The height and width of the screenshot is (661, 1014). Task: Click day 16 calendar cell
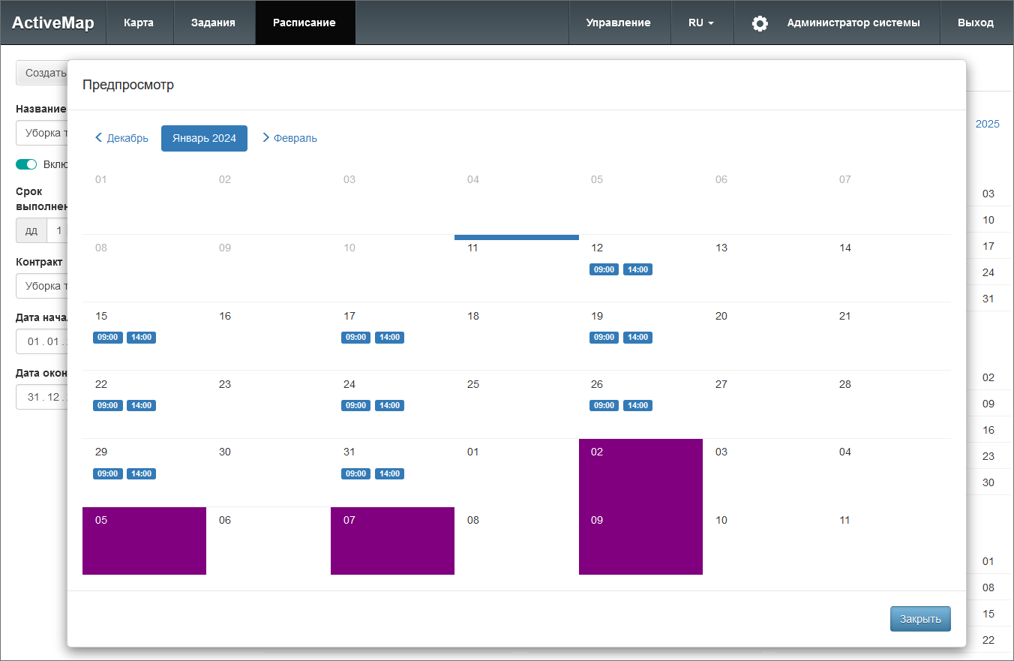point(268,336)
